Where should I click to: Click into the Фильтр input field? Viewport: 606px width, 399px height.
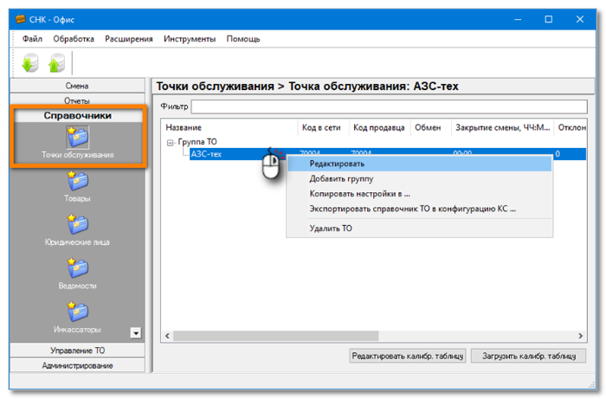click(390, 106)
